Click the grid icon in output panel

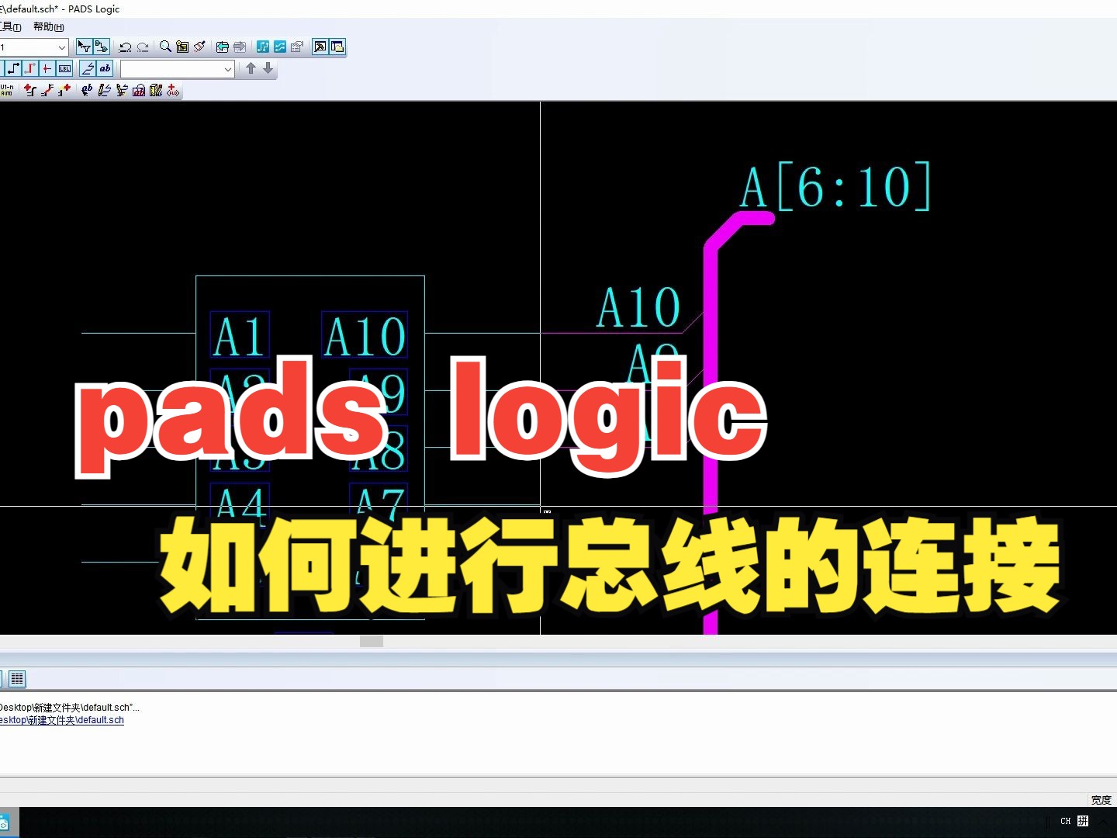point(17,679)
